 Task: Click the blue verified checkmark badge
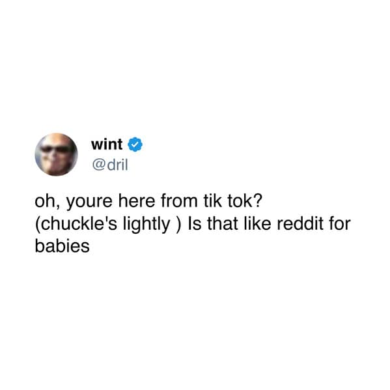(135, 144)
